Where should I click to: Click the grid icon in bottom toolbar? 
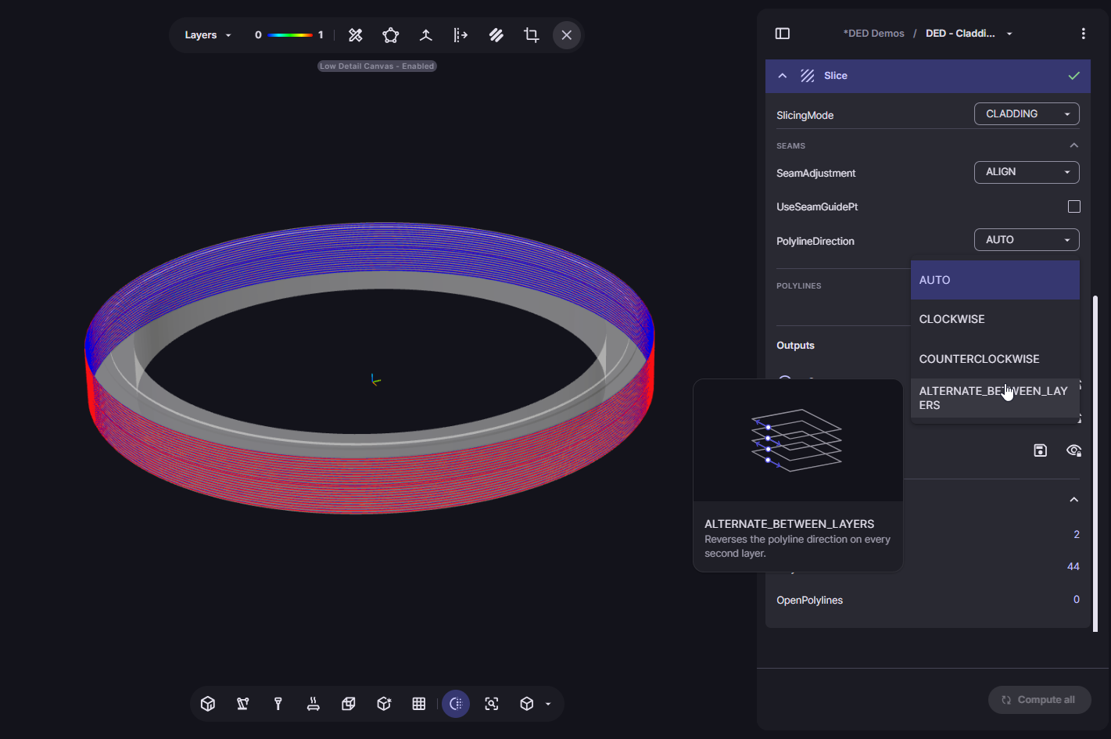[419, 704]
